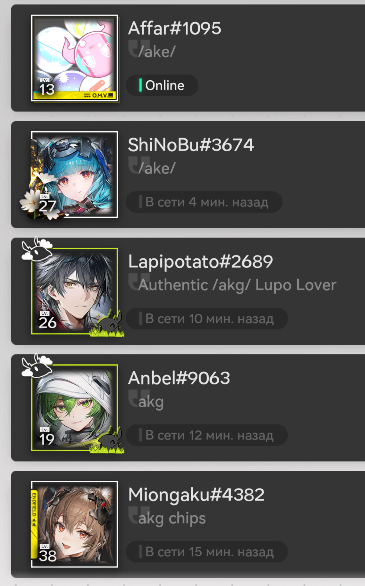Select ShiNoBu#3674's blue-haired avatar
The height and width of the screenshot is (586, 365).
click(75, 174)
